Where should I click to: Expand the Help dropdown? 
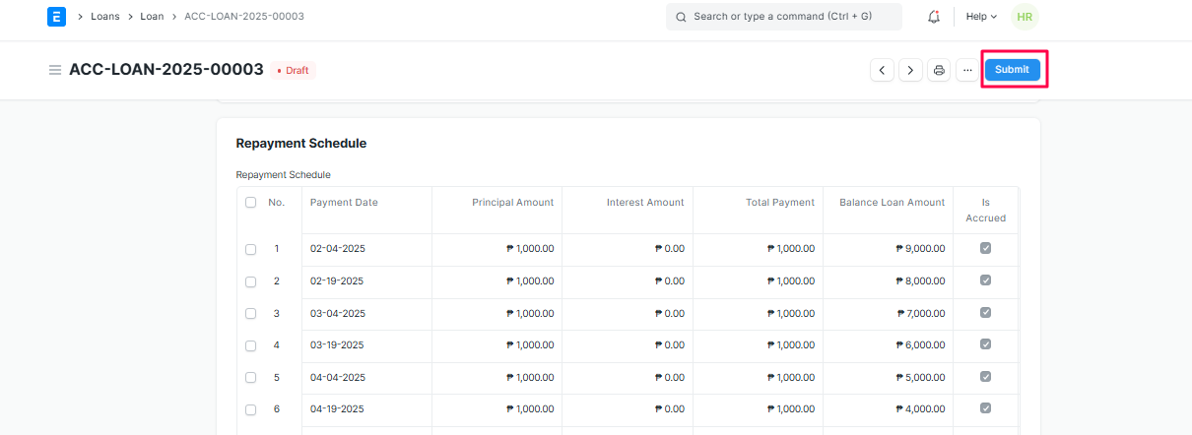[981, 17]
